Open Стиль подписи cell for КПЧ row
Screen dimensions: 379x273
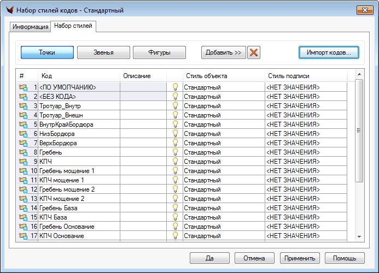pyautogui.click(x=306, y=162)
